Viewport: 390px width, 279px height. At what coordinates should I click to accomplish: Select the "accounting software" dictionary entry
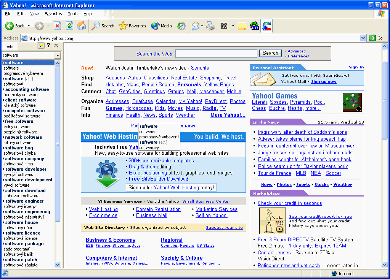pyautogui.click(x=27, y=89)
